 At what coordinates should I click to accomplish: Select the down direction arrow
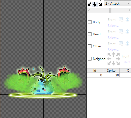pos(95,4)
